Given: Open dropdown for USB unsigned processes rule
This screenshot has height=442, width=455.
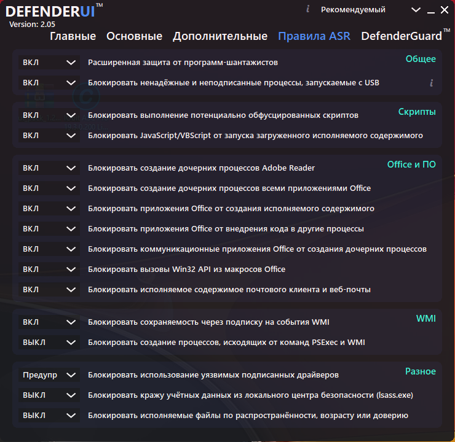Looking at the screenshot, I should coord(49,83).
